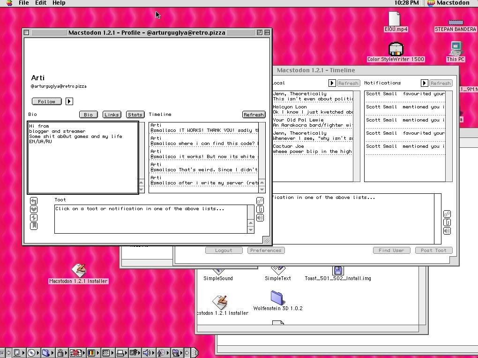Screen dimensions: 478x358
Task: Click the Follow button
Action: click(47, 101)
